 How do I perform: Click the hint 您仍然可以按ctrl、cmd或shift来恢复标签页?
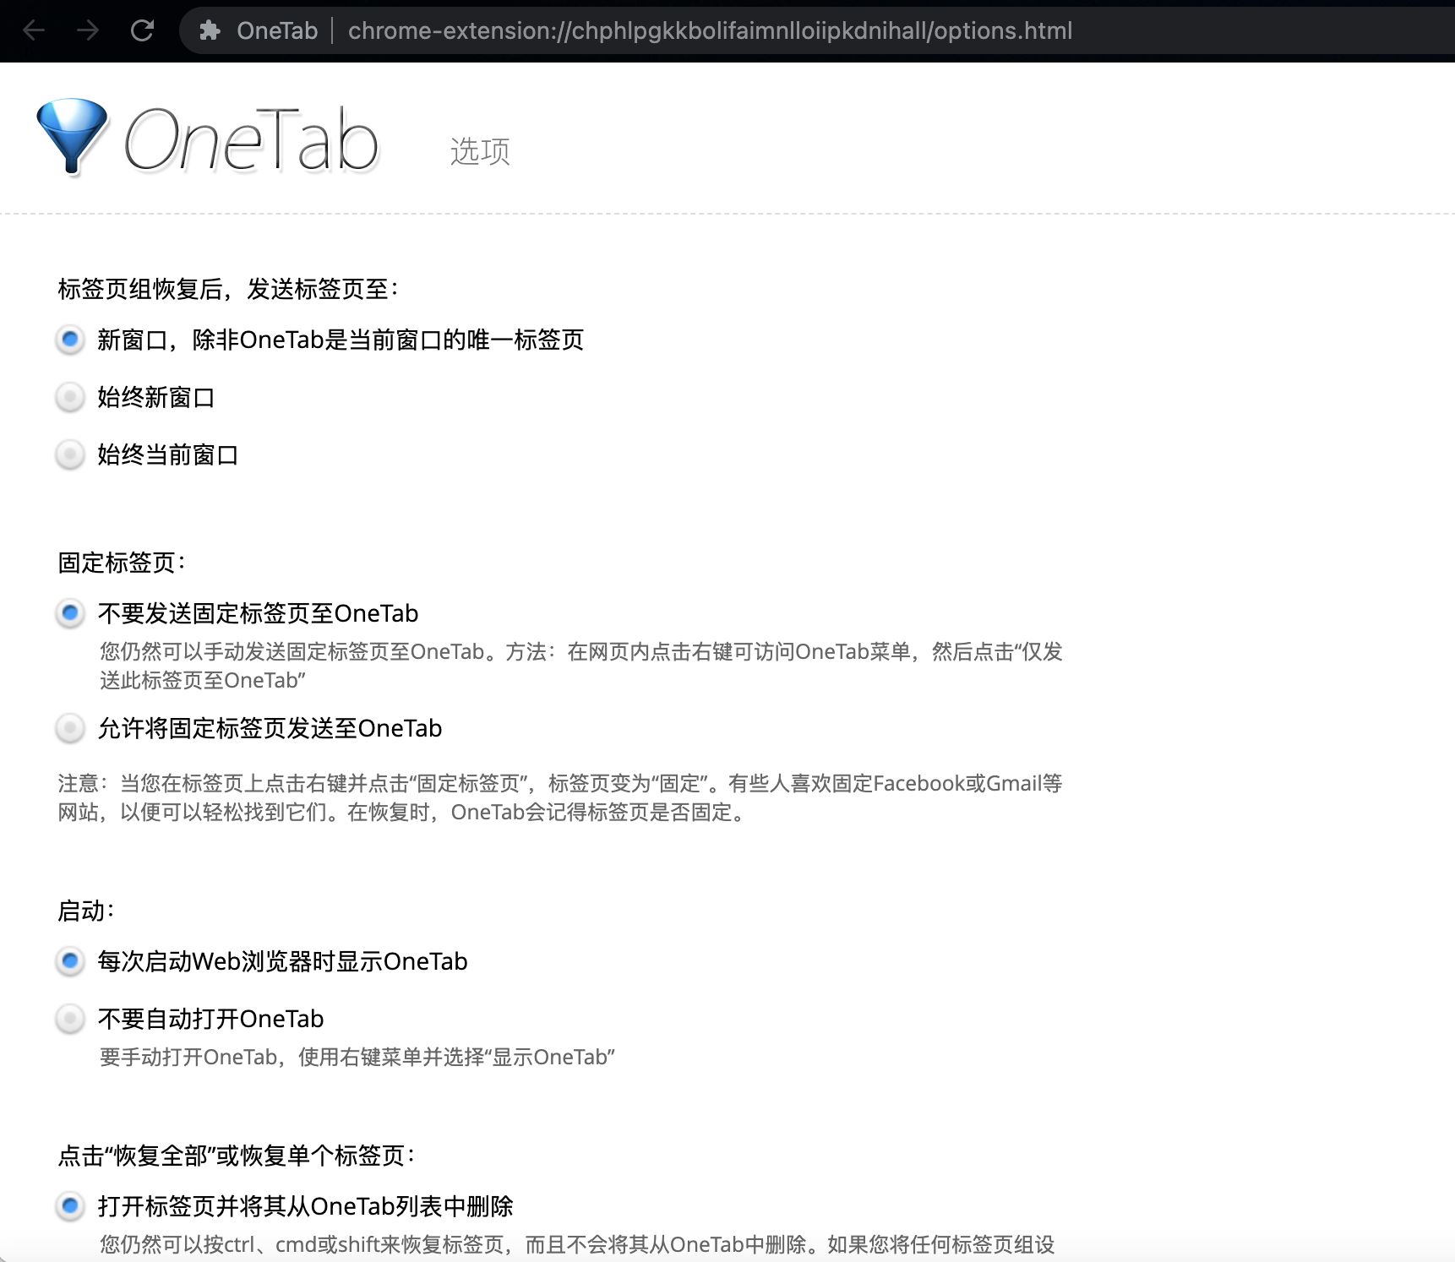577,1244
